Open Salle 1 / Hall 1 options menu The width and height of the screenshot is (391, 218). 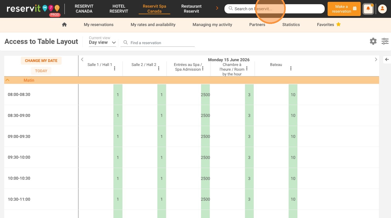(114, 68)
